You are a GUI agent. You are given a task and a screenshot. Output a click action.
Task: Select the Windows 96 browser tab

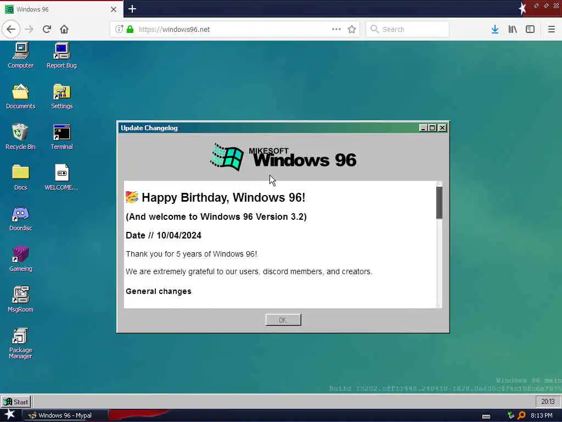(61, 9)
